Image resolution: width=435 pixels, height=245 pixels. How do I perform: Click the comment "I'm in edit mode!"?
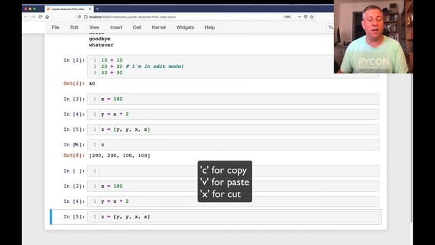pos(155,67)
